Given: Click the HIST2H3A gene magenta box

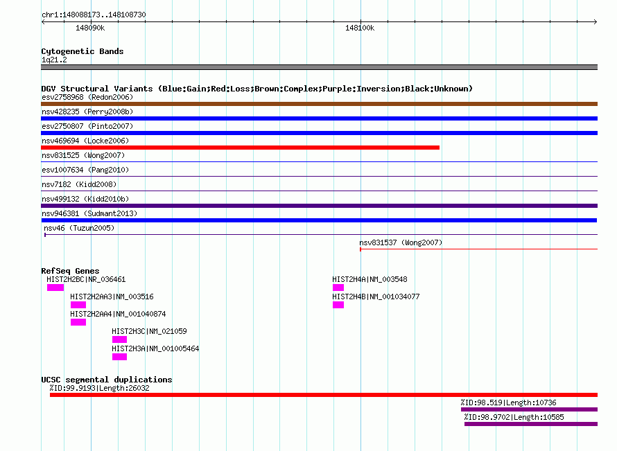Looking at the screenshot, I should [120, 357].
